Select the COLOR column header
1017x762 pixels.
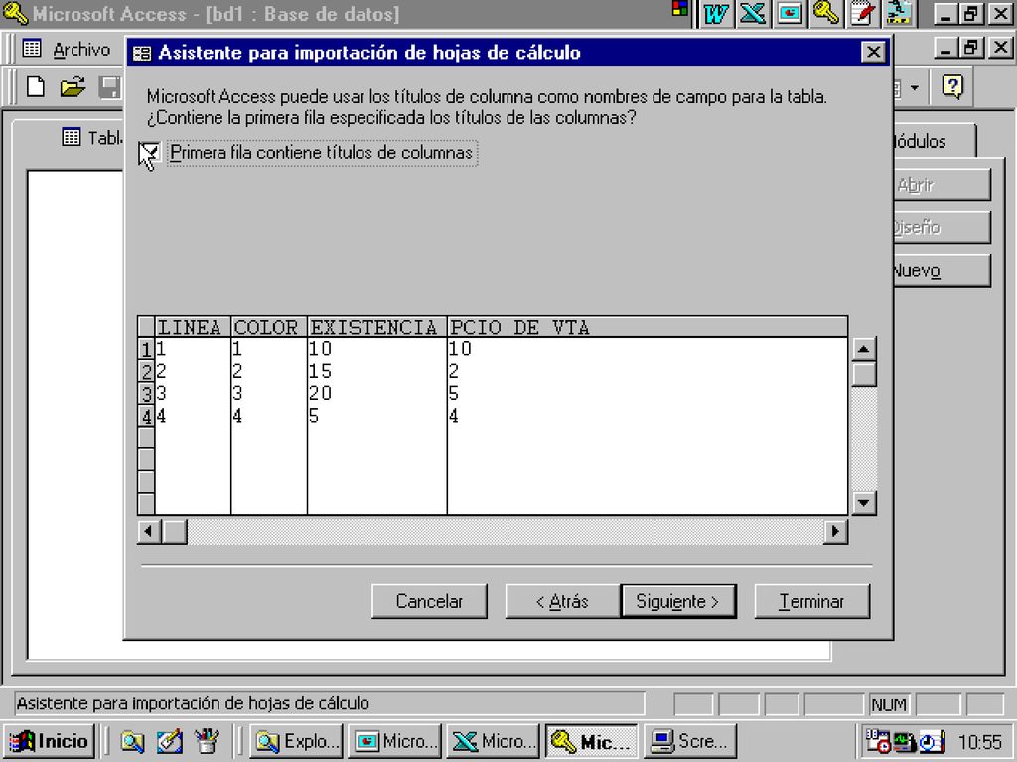click(x=269, y=327)
